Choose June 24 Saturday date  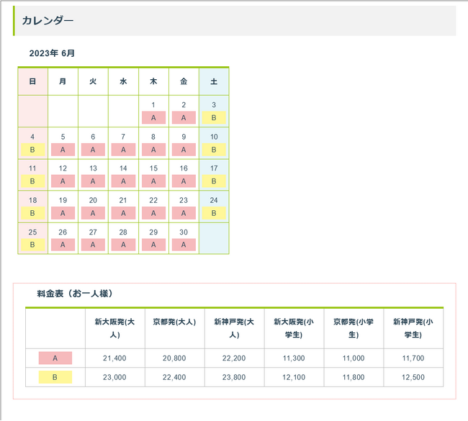tap(214, 207)
